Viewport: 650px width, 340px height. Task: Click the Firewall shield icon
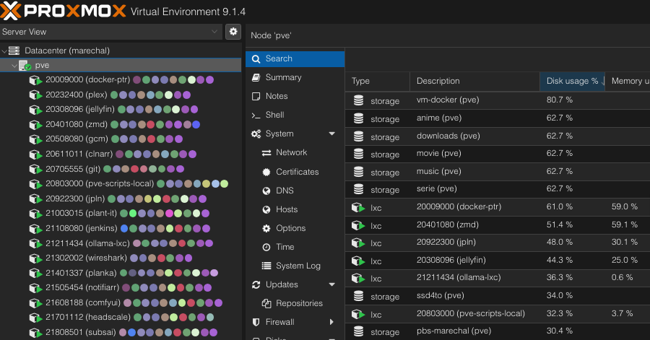256,322
